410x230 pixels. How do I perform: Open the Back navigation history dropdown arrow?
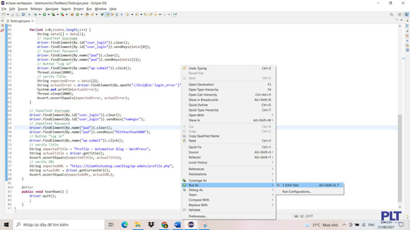[160, 15]
